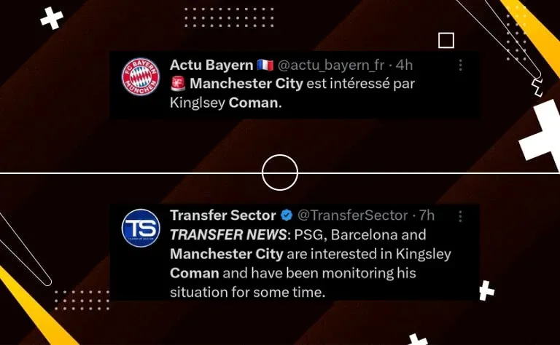The image size is (560, 345).
Task: Click the TS Transfer Sector avatar logo
Action: pos(141,228)
